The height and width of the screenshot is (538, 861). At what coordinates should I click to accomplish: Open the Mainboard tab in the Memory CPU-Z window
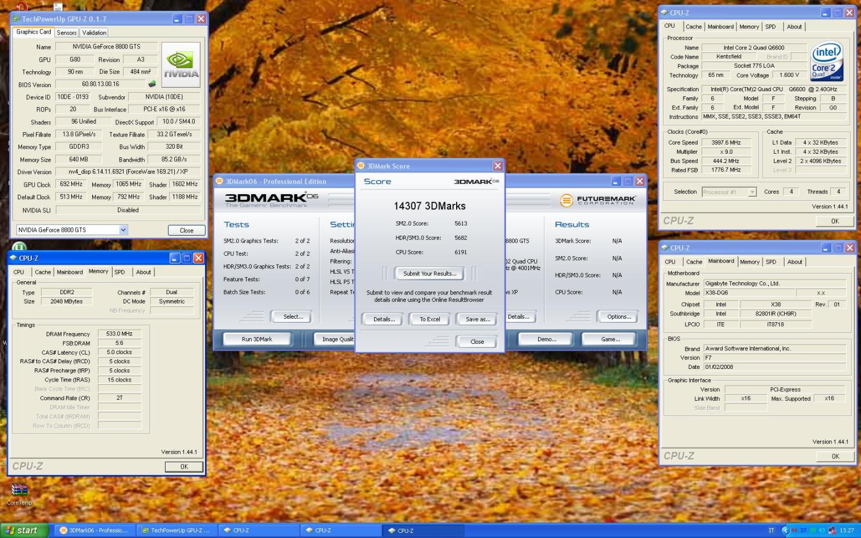coord(69,272)
